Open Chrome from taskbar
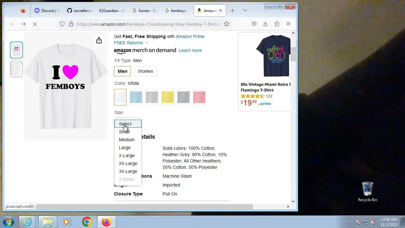Image resolution: width=405 pixels, height=228 pixels. click(x=87, y=222)
